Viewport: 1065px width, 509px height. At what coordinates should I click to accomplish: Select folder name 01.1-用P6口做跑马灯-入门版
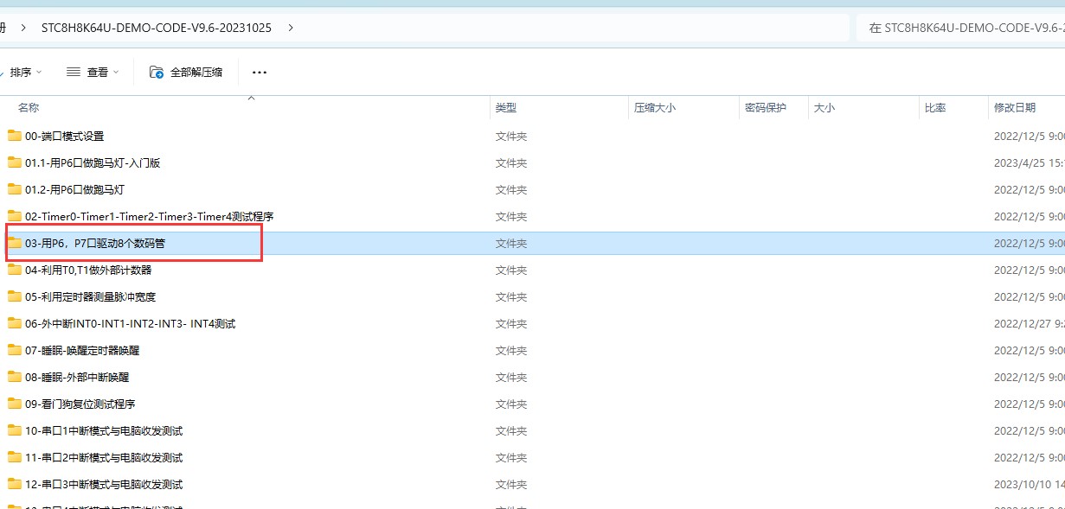93,162
